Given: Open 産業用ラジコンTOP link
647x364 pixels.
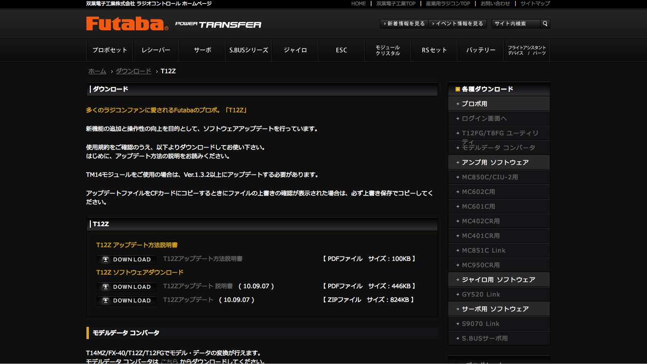Looking at the screenshot, I should click(448, 3).
